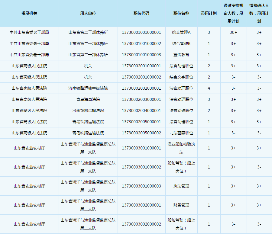Click 山东省农业农村厅 in 执法管理 row
Viewport: 272px width, 234px height.
click(29, 186)
